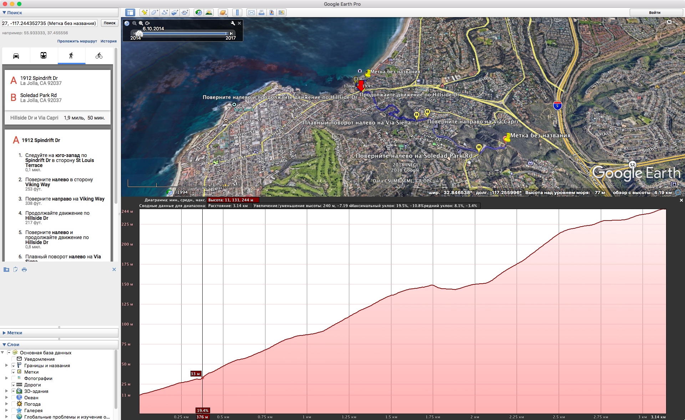685x420 pixels.
Task: Close the historical imagery time slider
Action: (x=239, y=23)
